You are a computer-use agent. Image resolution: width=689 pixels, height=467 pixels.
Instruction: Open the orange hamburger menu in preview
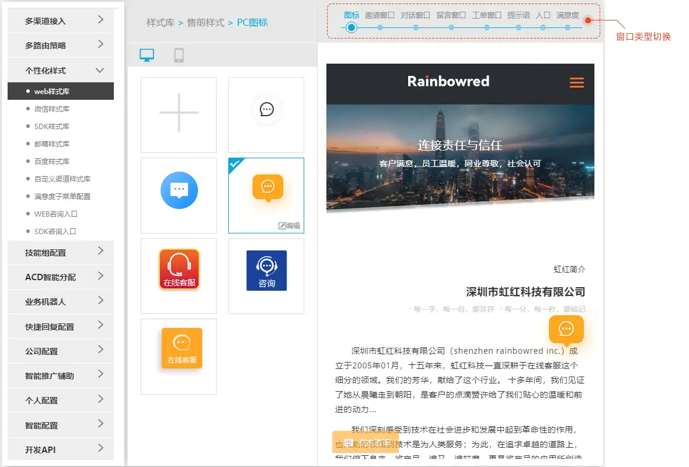coord(576,82)
